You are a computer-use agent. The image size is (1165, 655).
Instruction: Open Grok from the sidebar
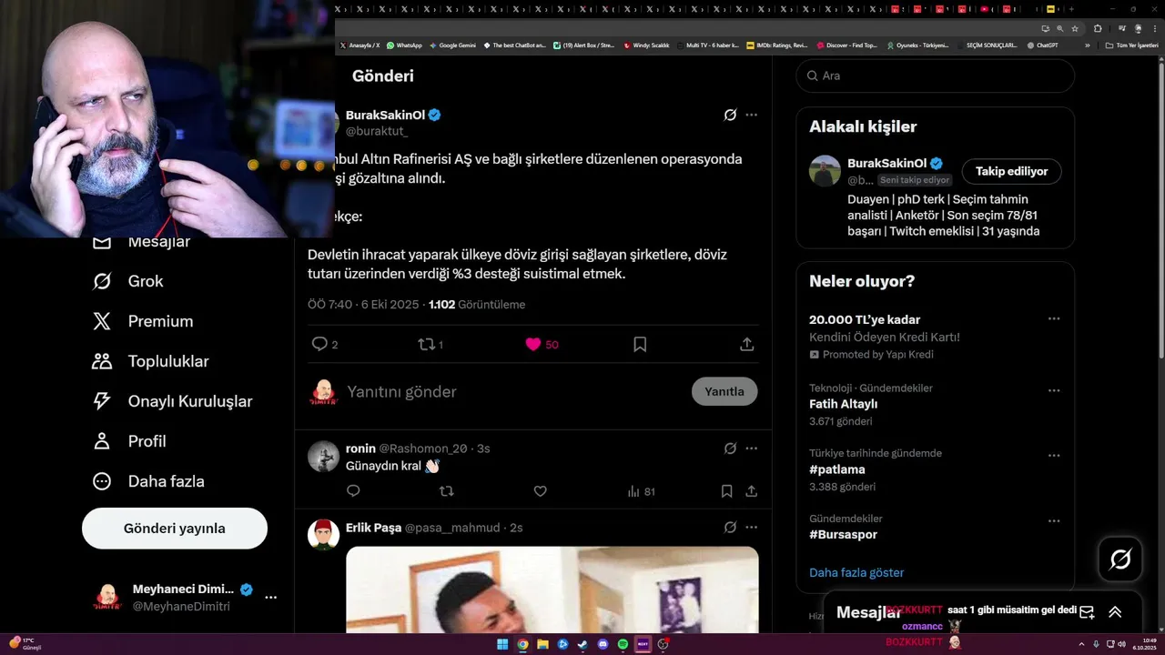(x=127, y=281)
